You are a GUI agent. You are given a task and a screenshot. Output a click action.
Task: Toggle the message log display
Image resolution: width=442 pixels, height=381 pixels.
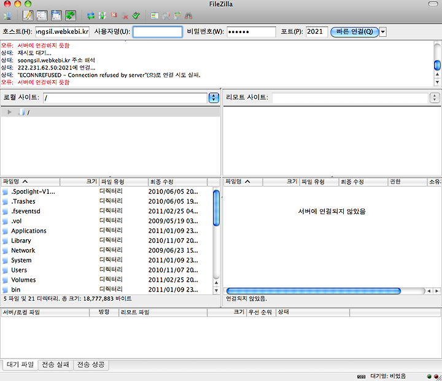pos(28,15)
